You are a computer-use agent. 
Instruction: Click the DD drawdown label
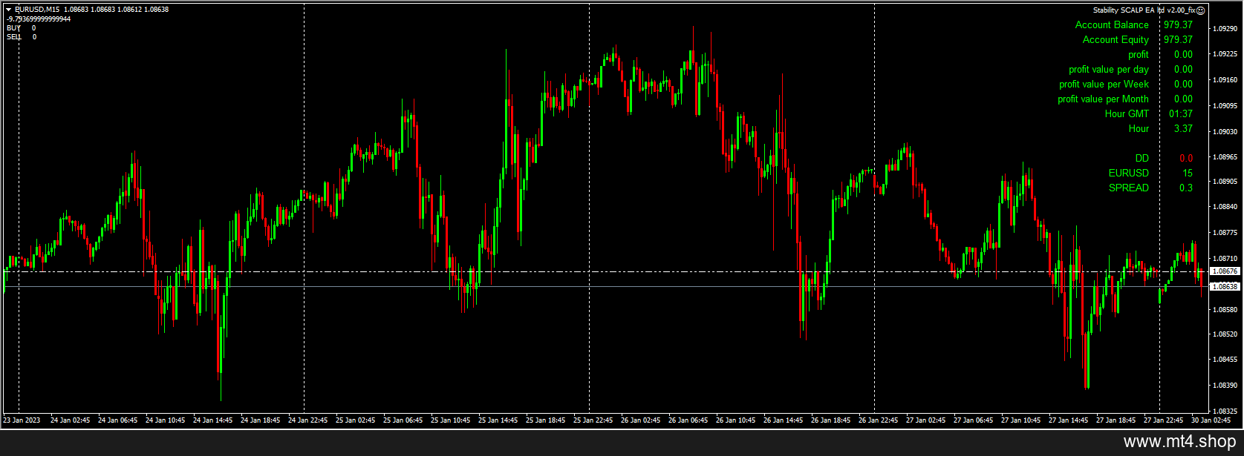coord(1142,158)
